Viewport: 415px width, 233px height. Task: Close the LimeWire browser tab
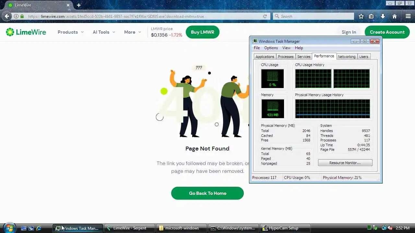pos(68,5)
